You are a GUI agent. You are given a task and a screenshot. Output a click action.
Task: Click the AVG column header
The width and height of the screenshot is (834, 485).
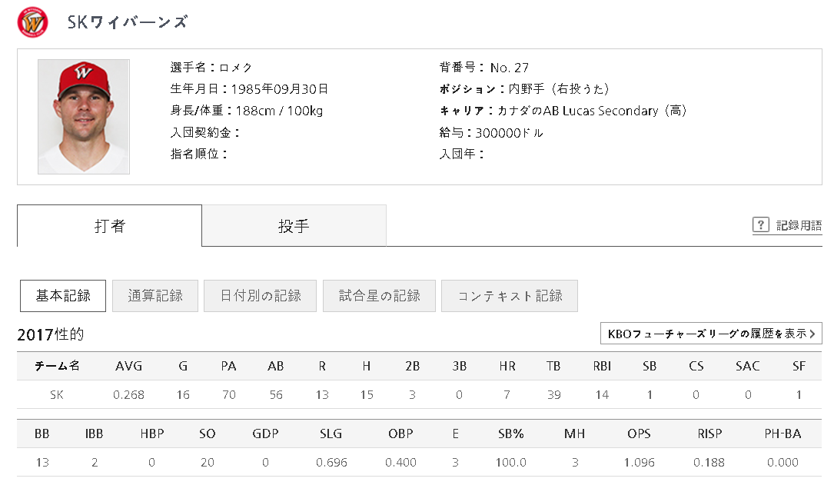128,366
